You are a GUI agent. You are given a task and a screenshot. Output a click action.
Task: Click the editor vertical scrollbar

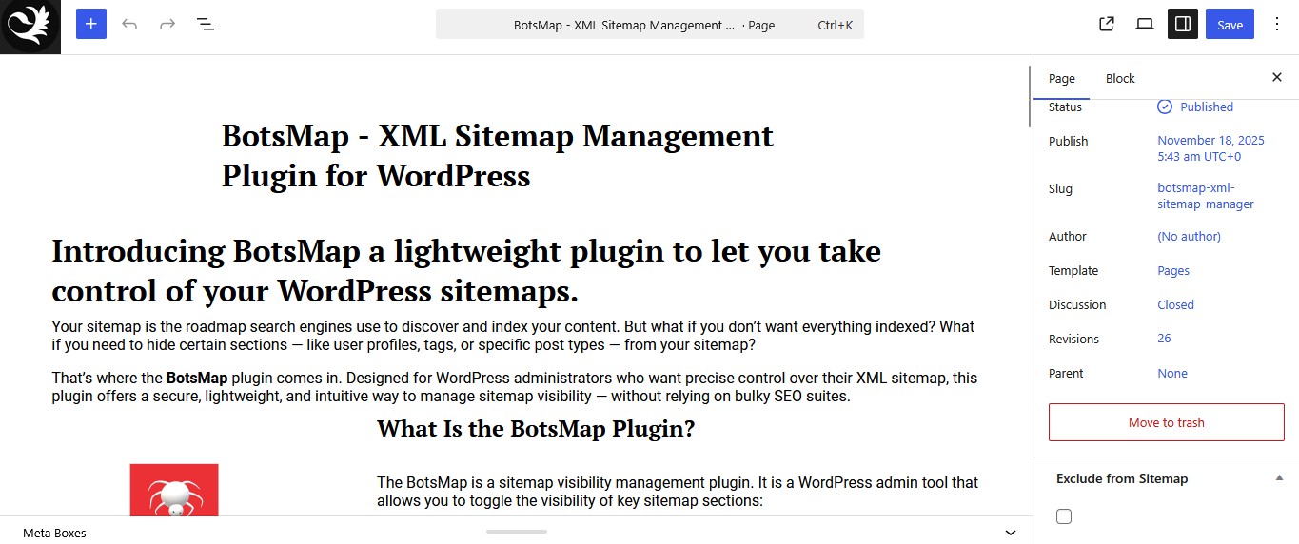1028,95
